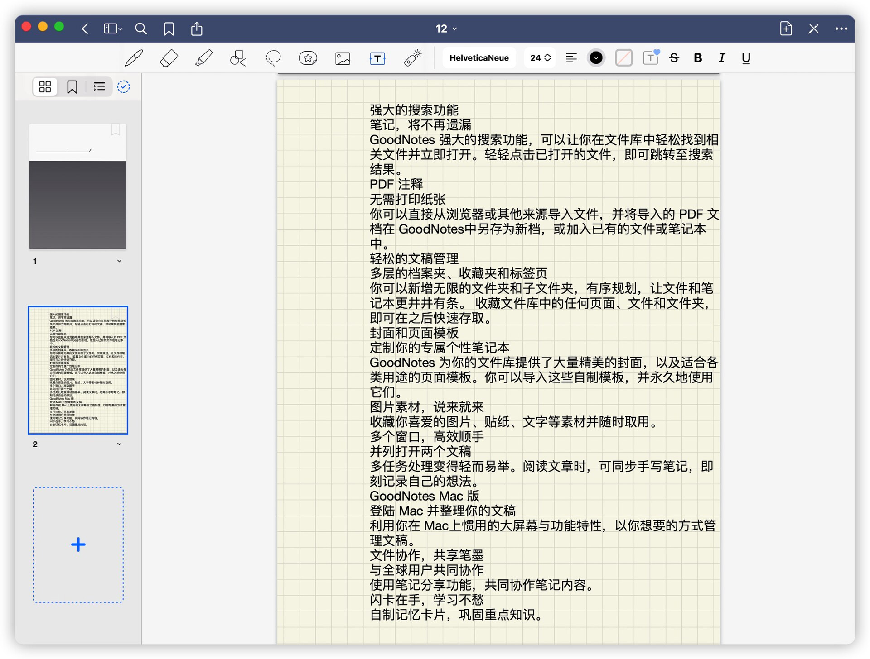Screen dimensions: 870x659
Task: Open the font size dropdown showing 24
Action: [539, 58]
